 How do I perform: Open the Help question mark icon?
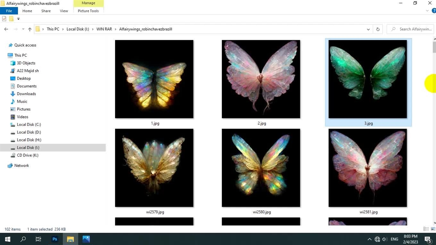click(434, 11)
